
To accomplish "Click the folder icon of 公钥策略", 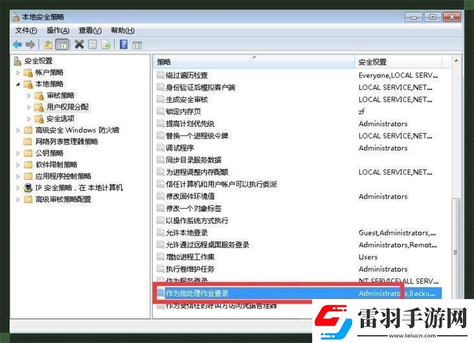I will pos(28,153).
